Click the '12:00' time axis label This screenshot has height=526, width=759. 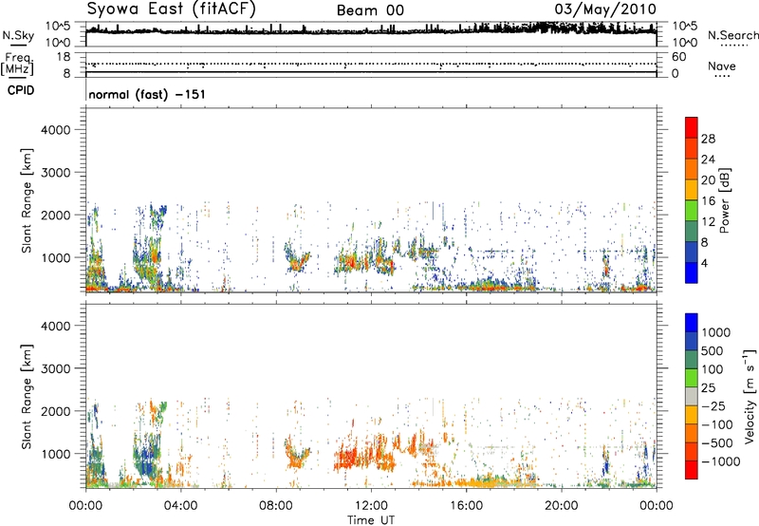point(371,506)
